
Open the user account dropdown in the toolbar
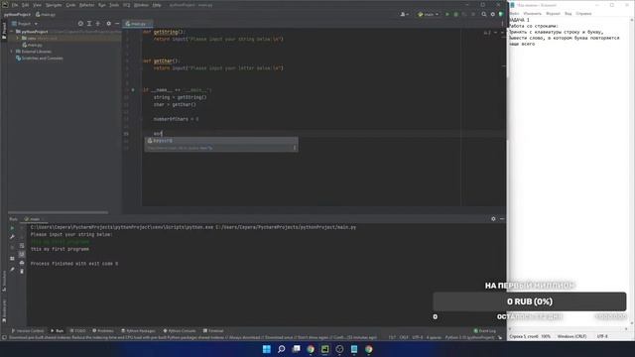pos(404,14)
